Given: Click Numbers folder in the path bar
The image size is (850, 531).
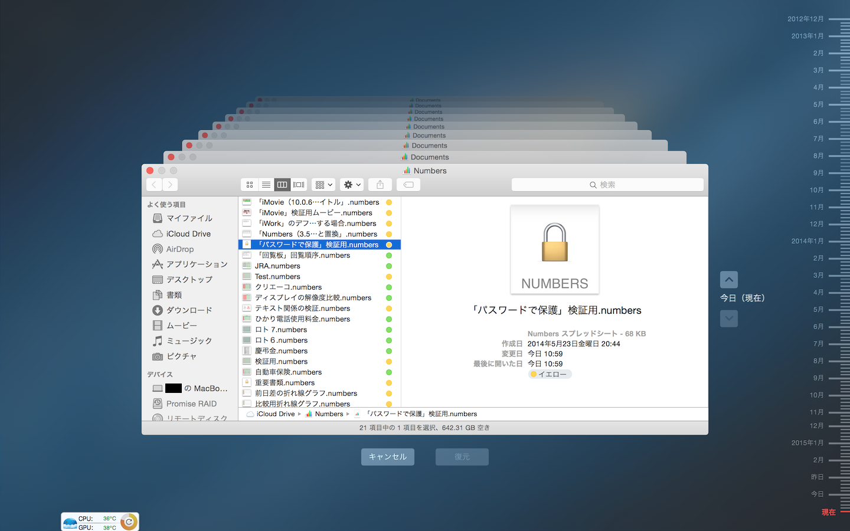Looking at the screenshot, I should 324,414.
